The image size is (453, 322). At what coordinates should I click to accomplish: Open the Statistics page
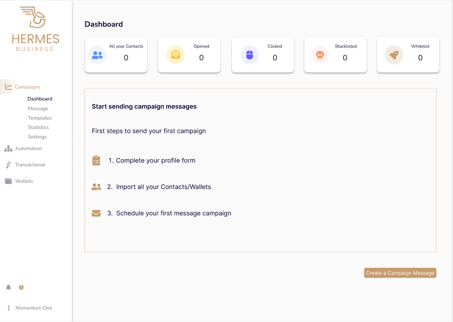pyautogui.click(x=38, y=127)
